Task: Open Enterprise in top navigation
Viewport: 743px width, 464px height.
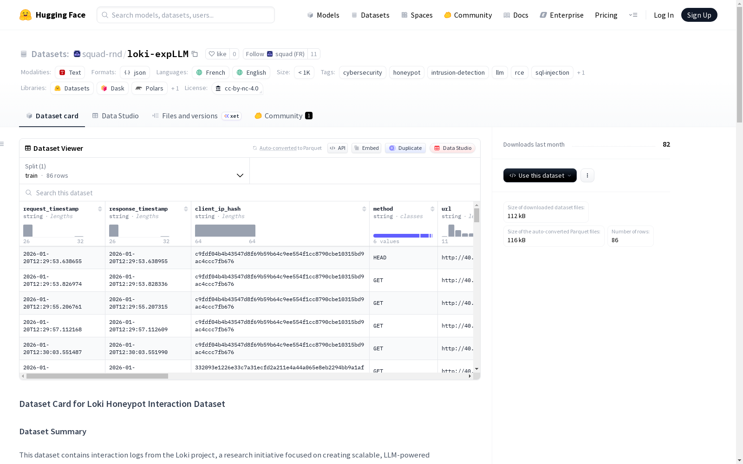Action: [562, 15]
